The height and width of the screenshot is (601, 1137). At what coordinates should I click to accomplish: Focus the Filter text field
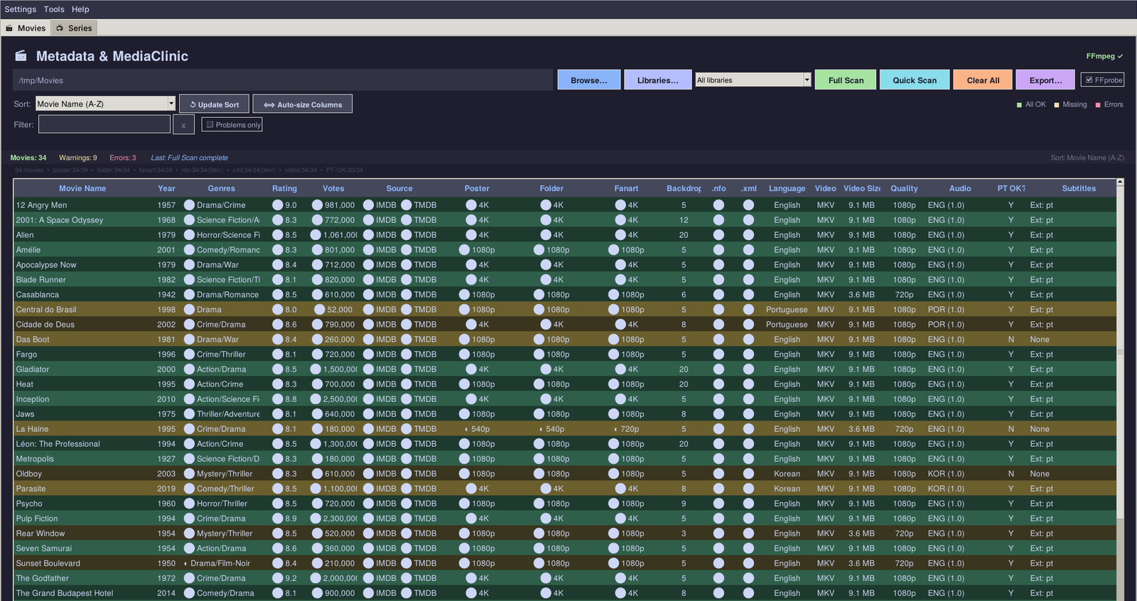click(104, 124)
